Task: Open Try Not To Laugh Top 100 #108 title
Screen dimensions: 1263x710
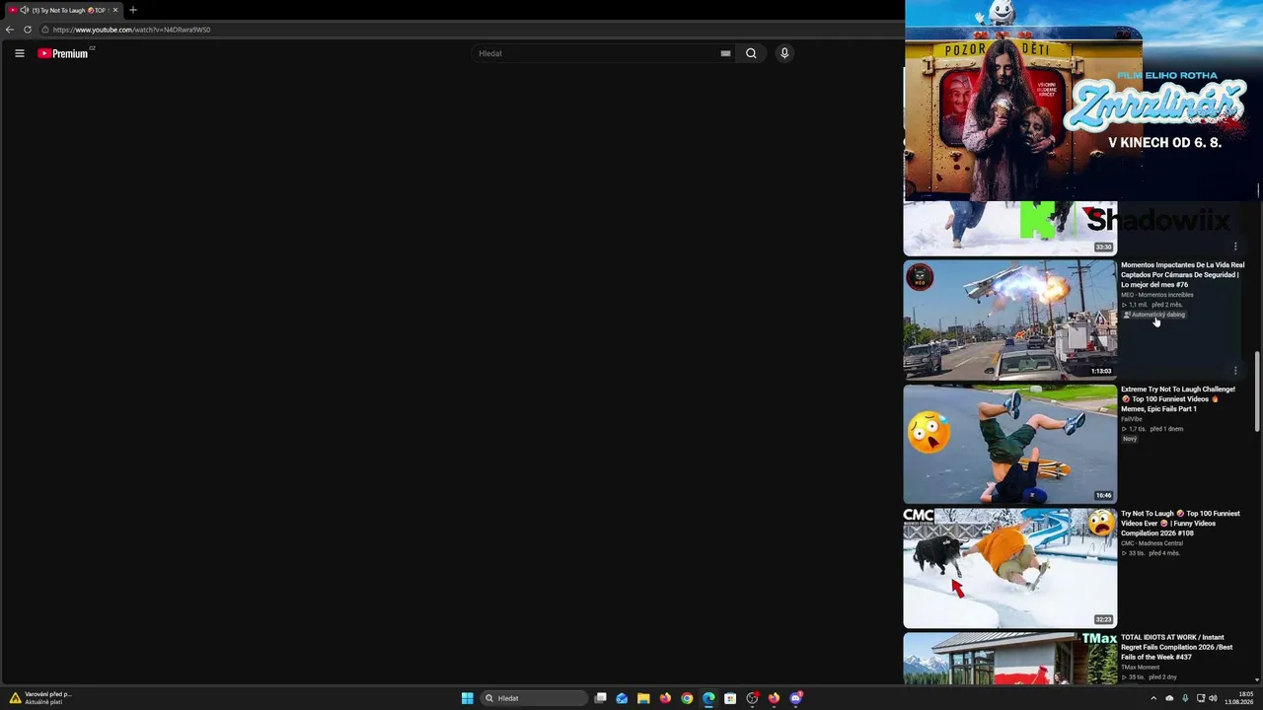Action: tap(1180, 524)
